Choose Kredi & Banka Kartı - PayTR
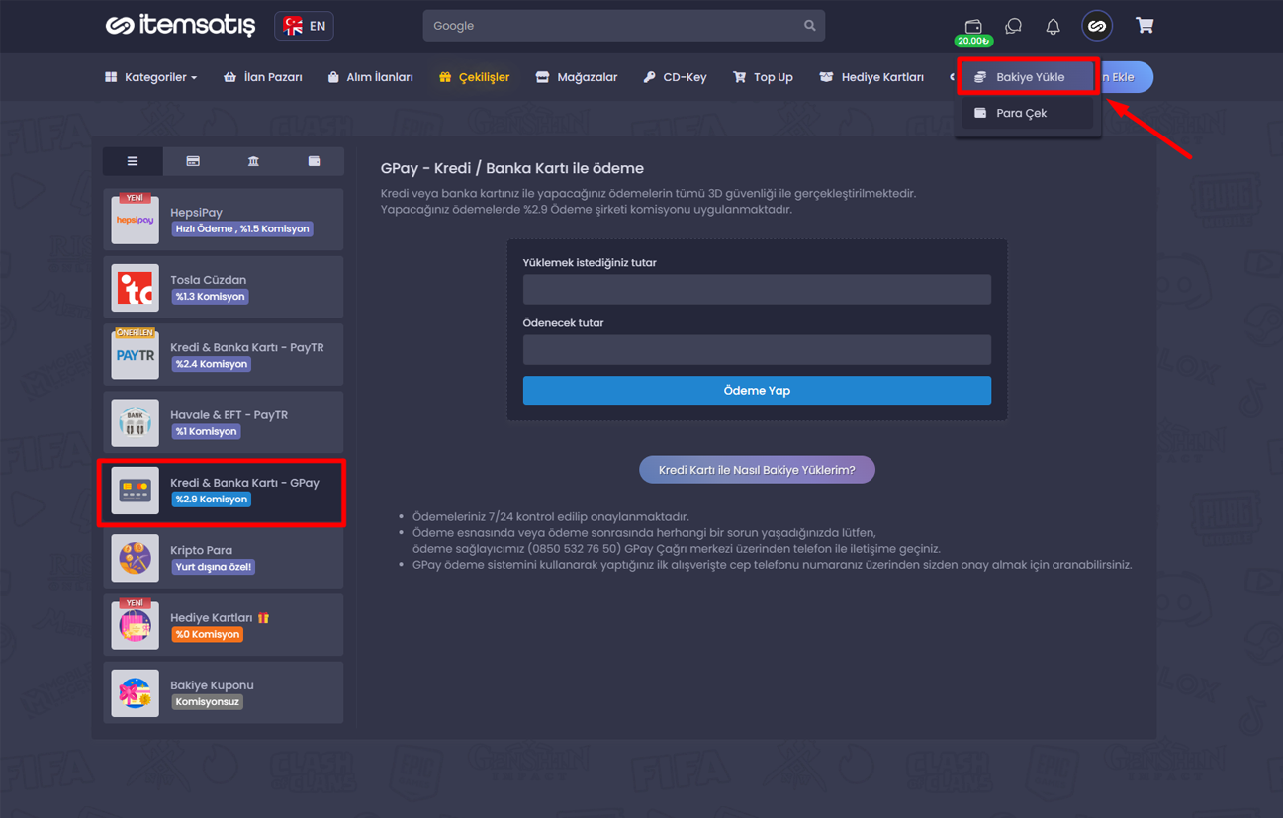1283x818 pixels. (x=224, y=354)
